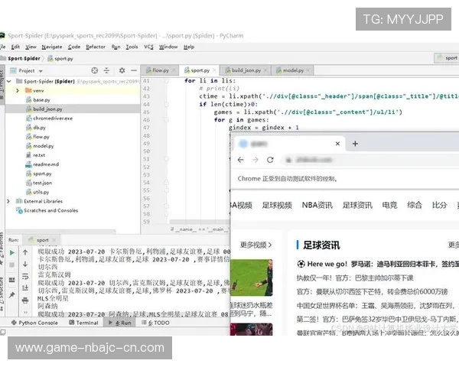Click 比分 in the webpage navigation
459x367 pixels.
click(440, 205)
